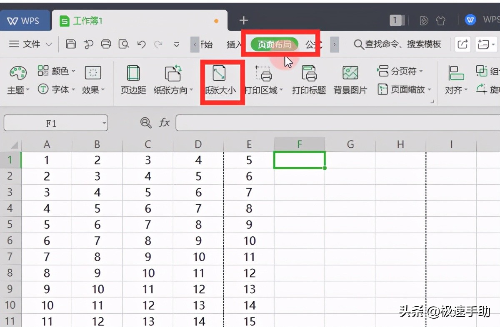The height and width of the screenshot is (327, 500).
Task: Click the formula bar input field
Action: [x=337, y=123]
